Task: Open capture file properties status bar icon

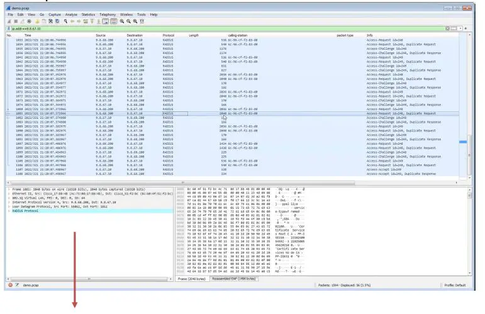Action: (x=17, y=285)
